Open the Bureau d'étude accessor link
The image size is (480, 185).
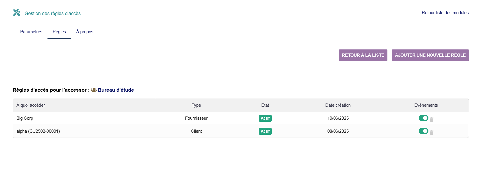point(116,90)
